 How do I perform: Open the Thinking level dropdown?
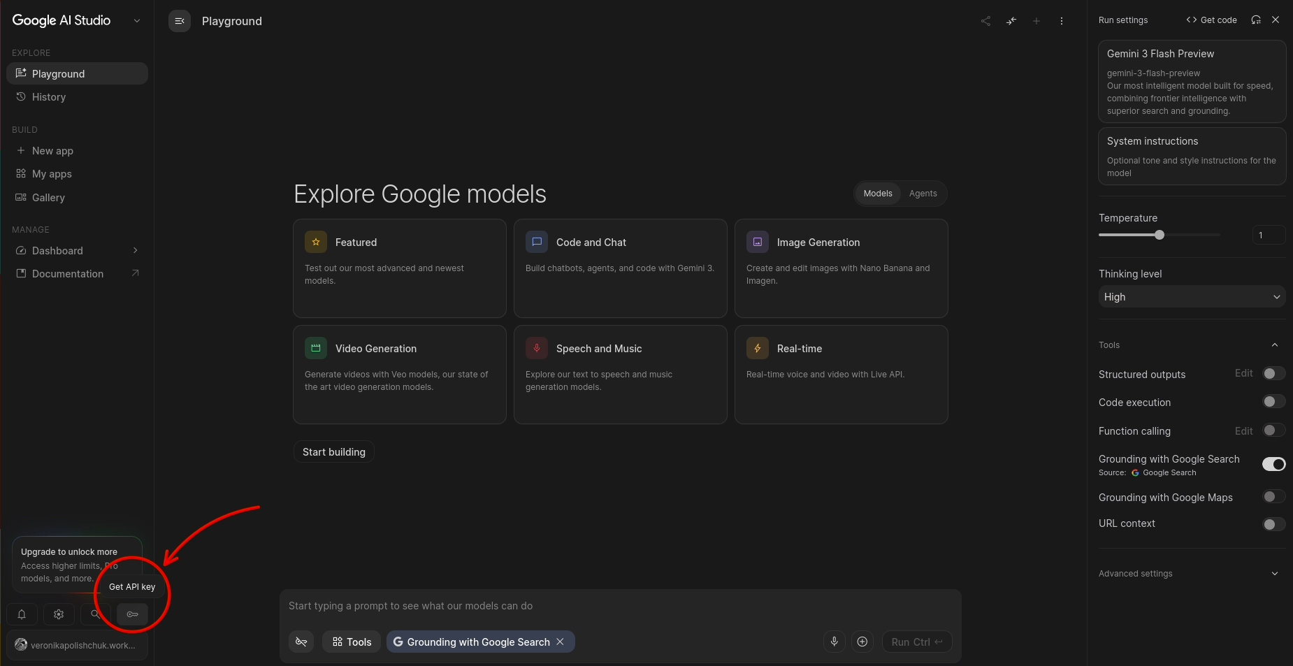pos(1192,297)
